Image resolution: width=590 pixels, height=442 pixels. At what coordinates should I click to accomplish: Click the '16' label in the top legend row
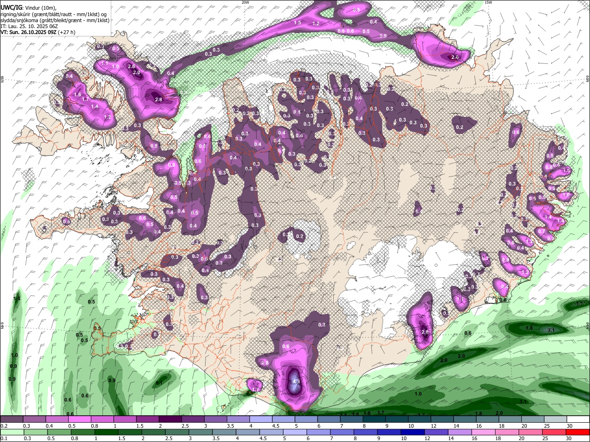tap(479, 426)
